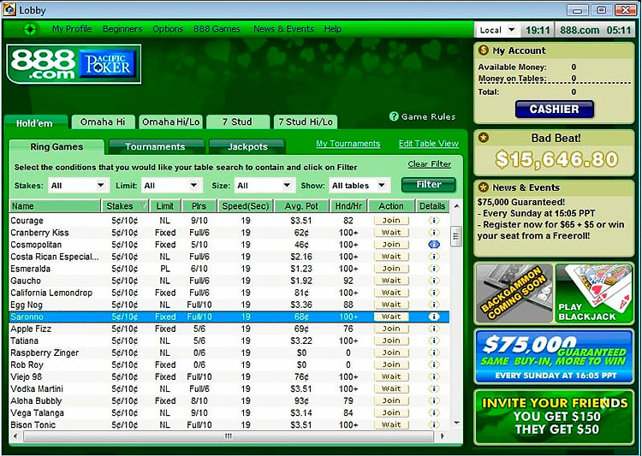The height and width of the screenshot is (456, 642).
Task: Open the Options menu
Action: tap(168, 29)
